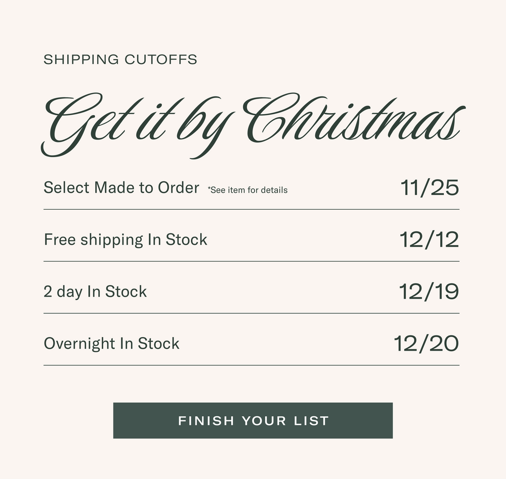Click the divider line under the Made to Order row
Screen dimensions: 506x479
click(x=251, y=209)
